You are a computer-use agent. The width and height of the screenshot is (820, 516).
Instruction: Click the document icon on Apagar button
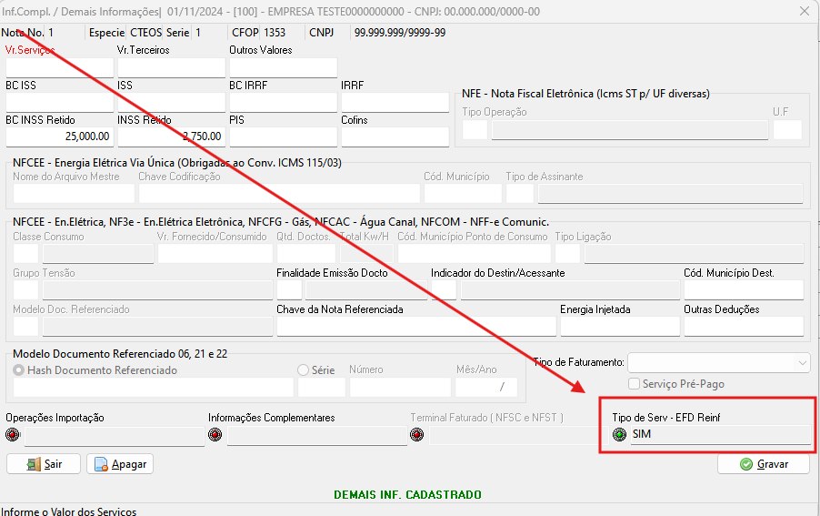click(101, 464)
